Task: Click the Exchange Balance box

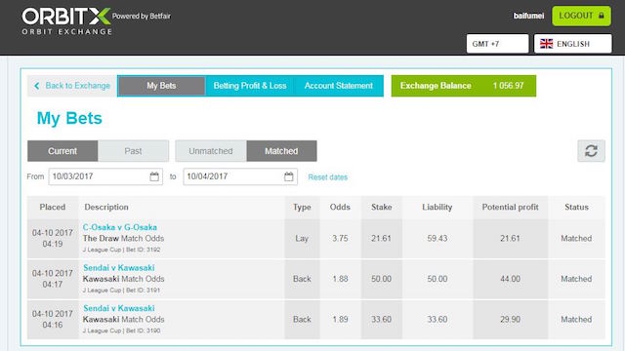Action: click(464, 86)
